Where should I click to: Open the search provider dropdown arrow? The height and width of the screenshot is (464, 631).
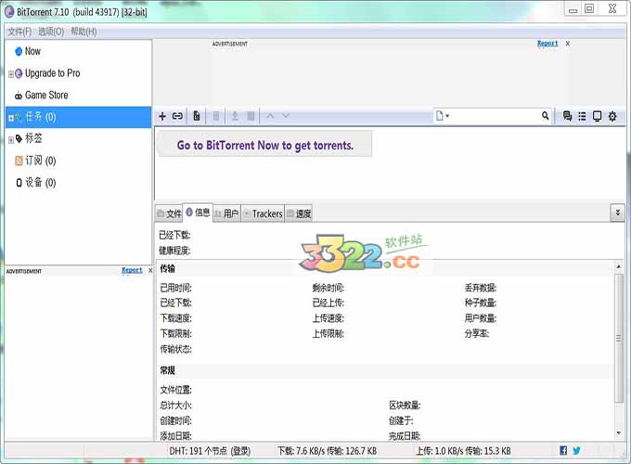447,116
